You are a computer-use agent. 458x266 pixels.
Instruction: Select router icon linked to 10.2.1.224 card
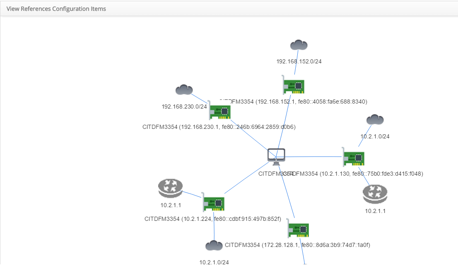[x=170, y=189]
